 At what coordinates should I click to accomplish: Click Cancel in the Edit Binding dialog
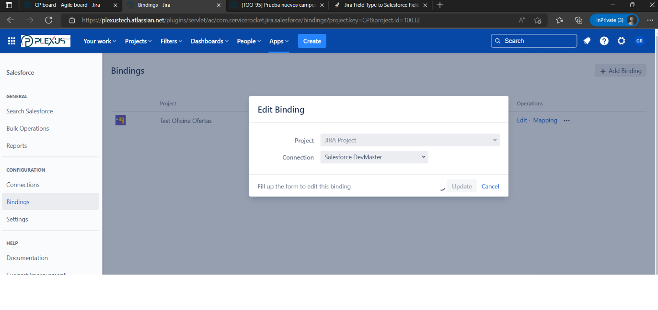pos(490,186)
